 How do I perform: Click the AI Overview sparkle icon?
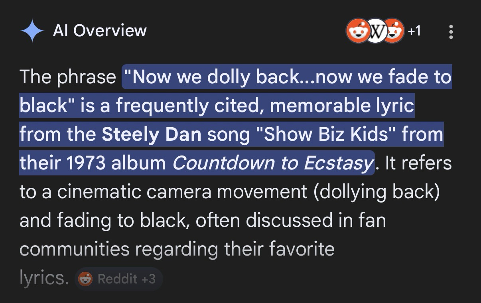click(x=32, y=31)
